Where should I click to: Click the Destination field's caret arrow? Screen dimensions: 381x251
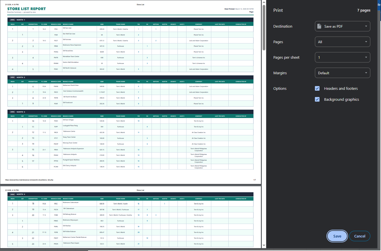pyautogui.click(x=366, y=26)
